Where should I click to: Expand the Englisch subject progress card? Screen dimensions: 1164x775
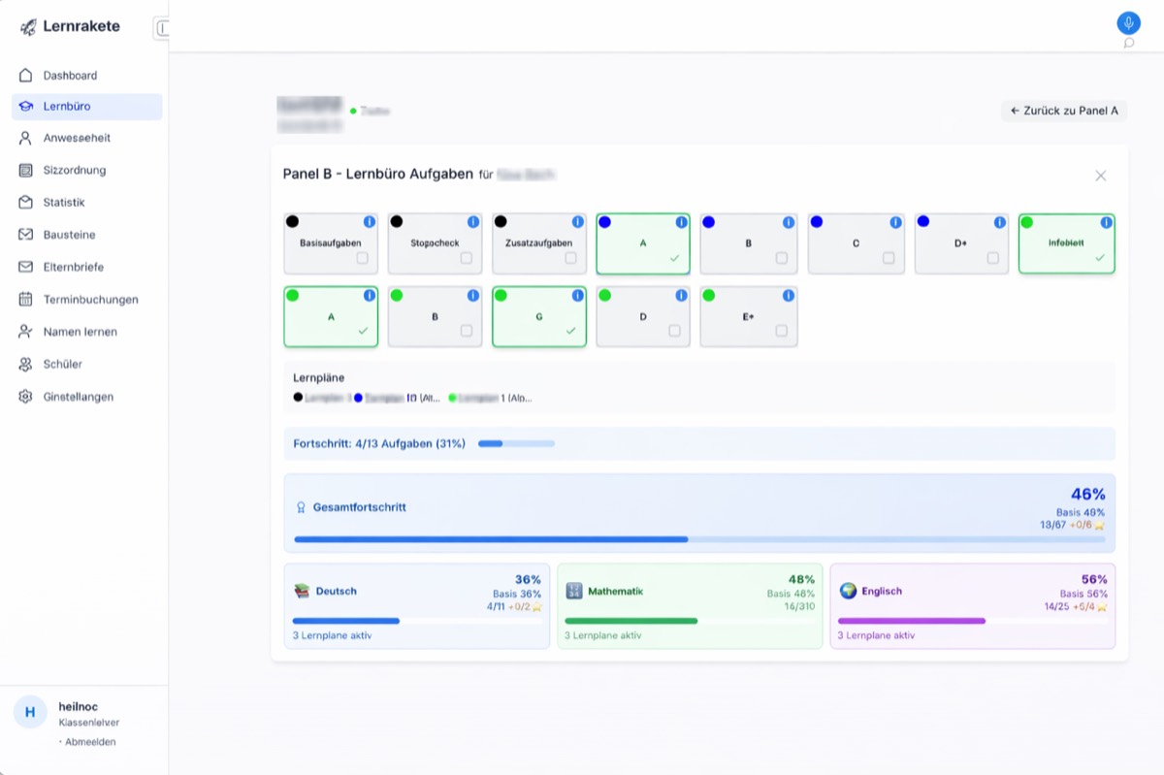[972, 606]
